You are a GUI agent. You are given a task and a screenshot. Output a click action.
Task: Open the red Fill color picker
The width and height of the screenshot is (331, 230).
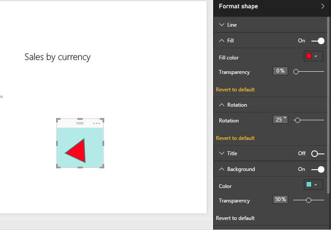pyautogui.click(x=313, y=56)
